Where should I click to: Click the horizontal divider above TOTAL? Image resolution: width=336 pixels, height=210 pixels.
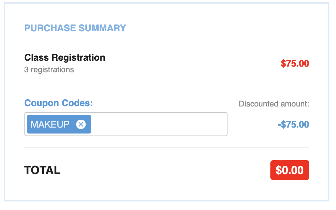(167, 148)
